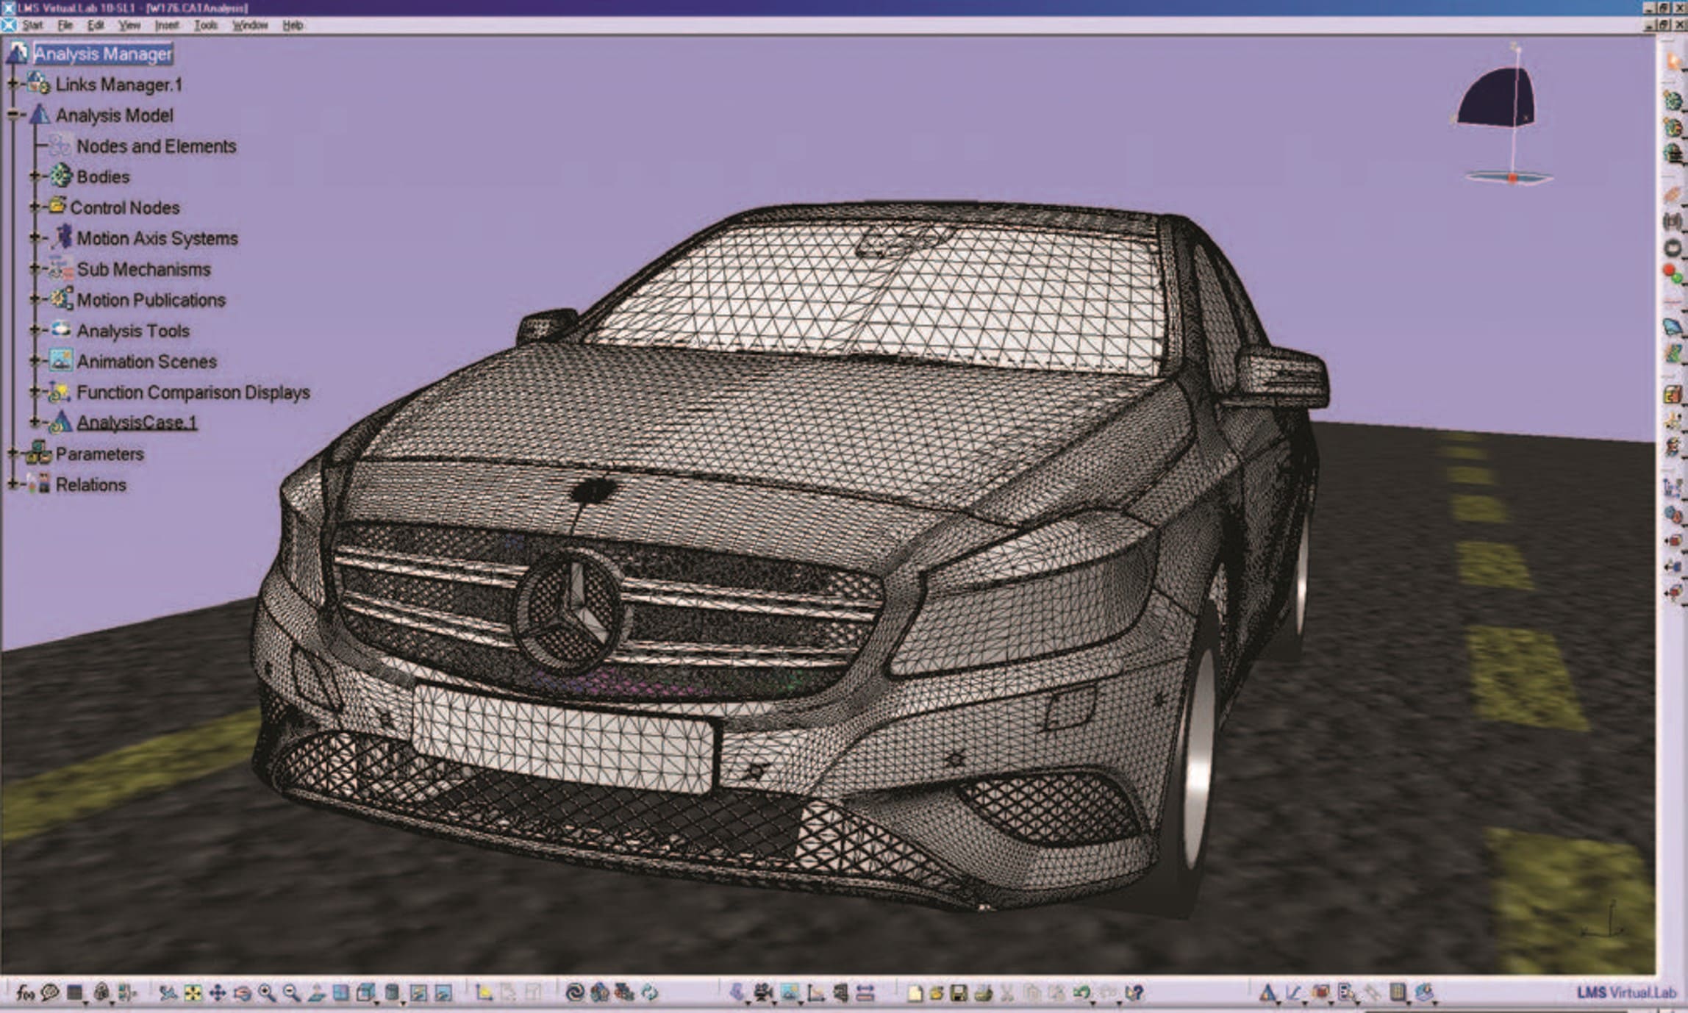Click the Print icon
Screen dimensions: 1688x1013
pyautogui.click(x=984, y=993)
